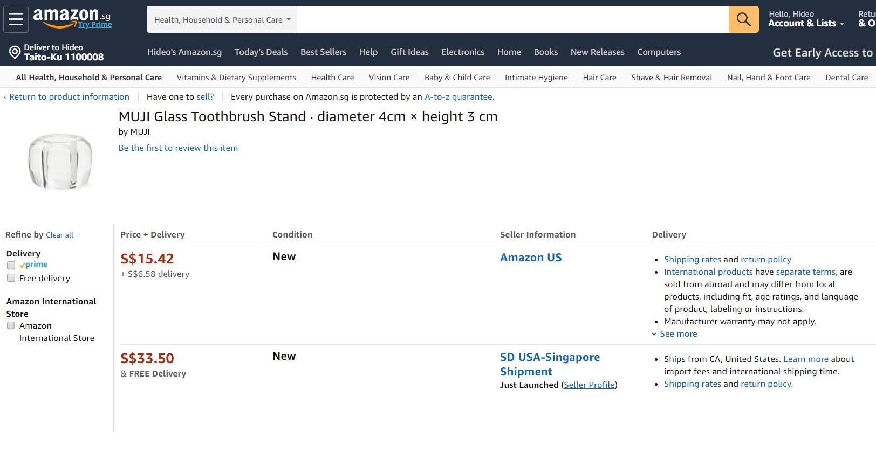Click Clear all refine filters
The height and width of the screenshot is (473, 876).
click(60, 235)
